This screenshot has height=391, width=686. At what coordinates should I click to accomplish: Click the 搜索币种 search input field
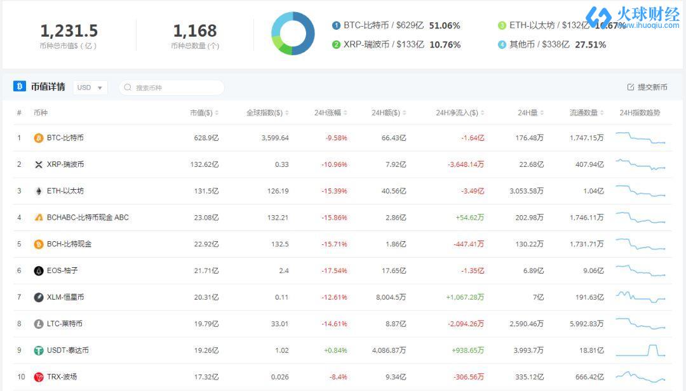pyautogui.click(x=171, y=88)
